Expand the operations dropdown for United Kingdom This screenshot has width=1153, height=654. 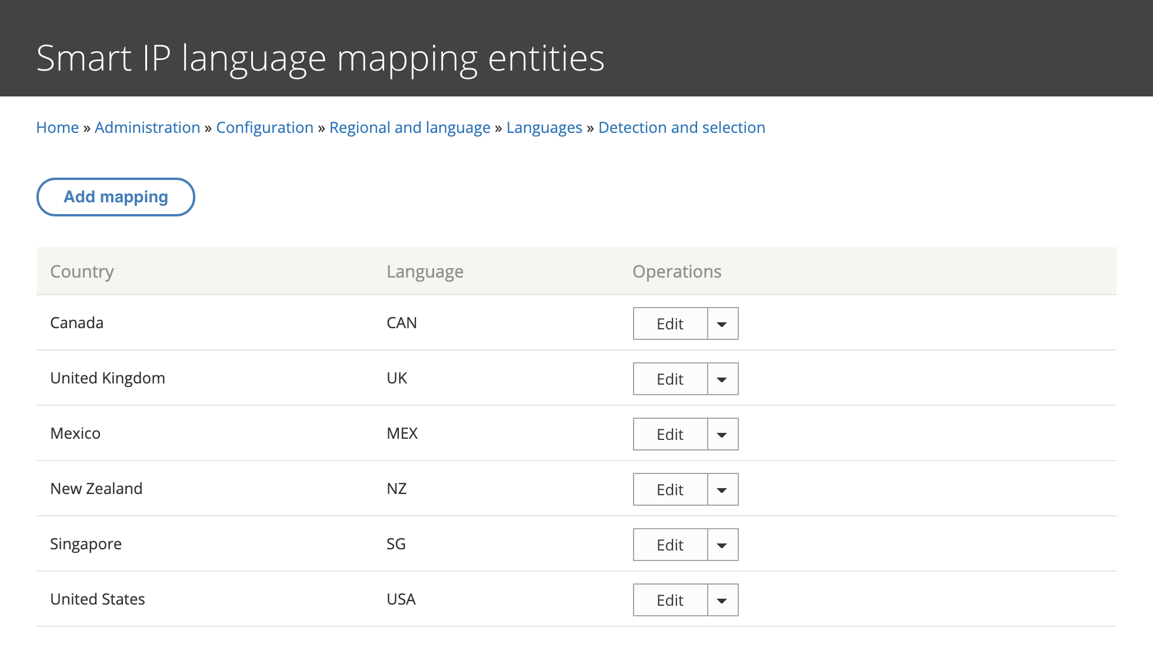(722, 379)
